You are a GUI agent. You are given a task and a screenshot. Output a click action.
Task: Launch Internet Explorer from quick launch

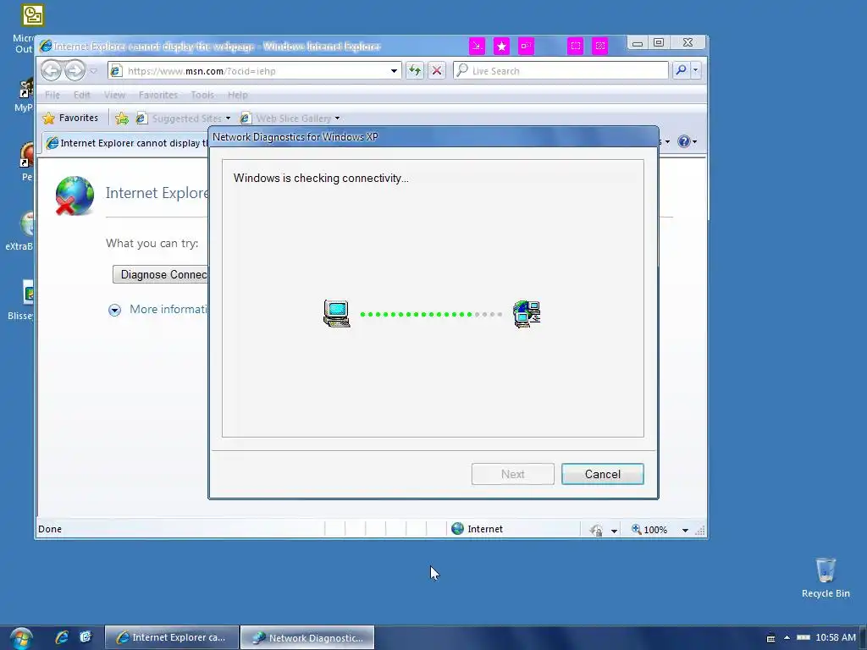coord(61,637)
